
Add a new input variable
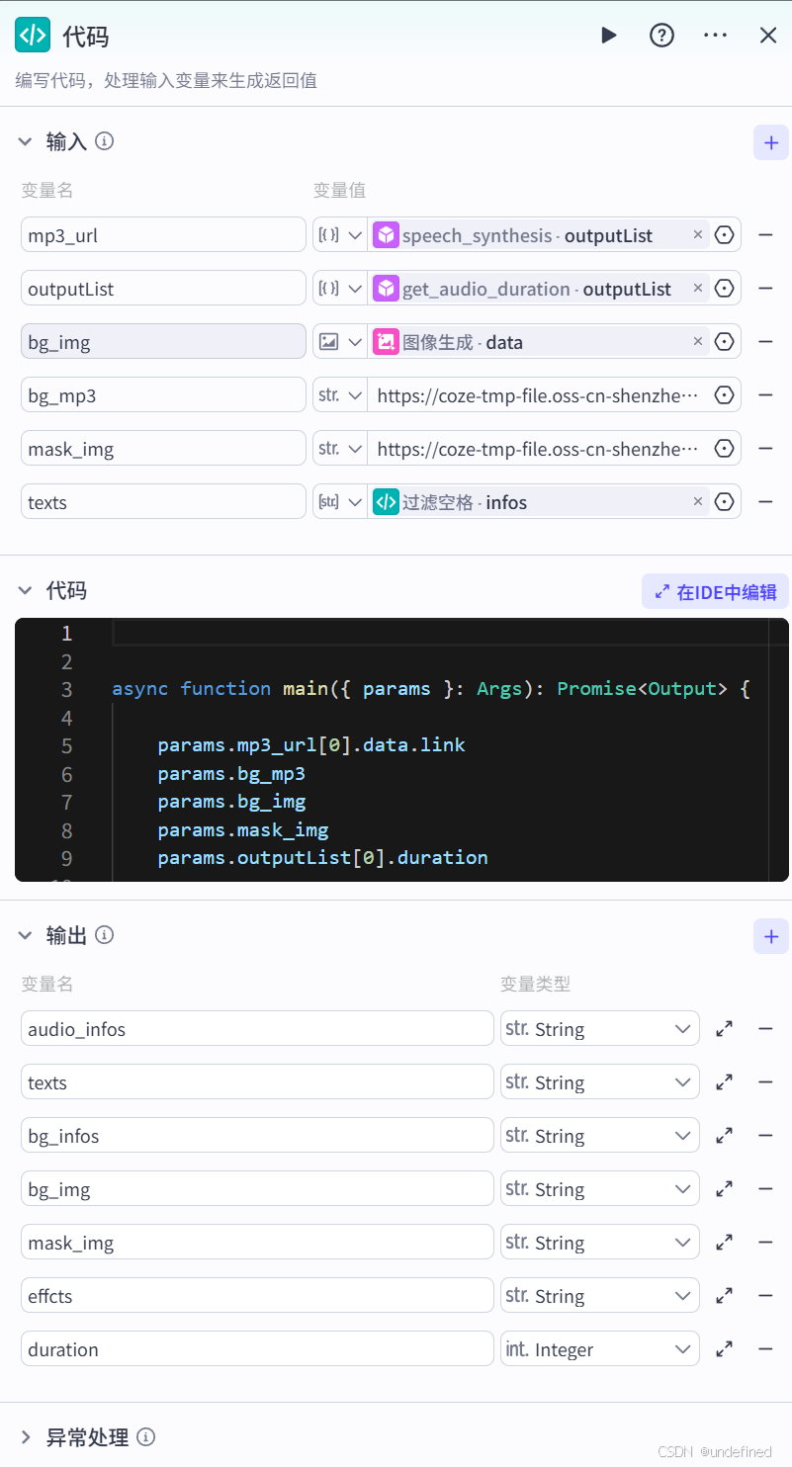click(x=771, y=142)
